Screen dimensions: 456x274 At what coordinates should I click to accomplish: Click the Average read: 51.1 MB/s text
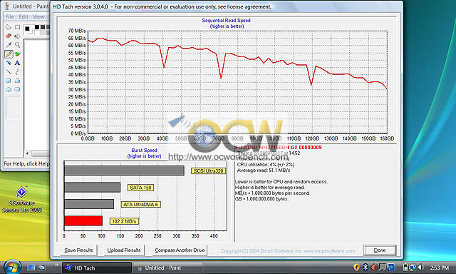[x=264, y=171]
